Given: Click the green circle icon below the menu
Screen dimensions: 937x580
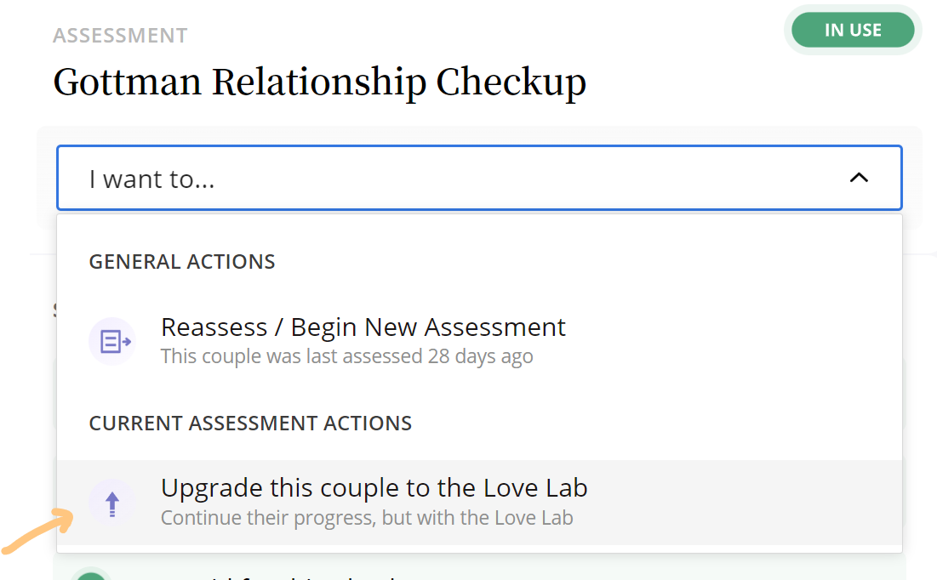Looking at the screenshot, I should tap(92, 574).
